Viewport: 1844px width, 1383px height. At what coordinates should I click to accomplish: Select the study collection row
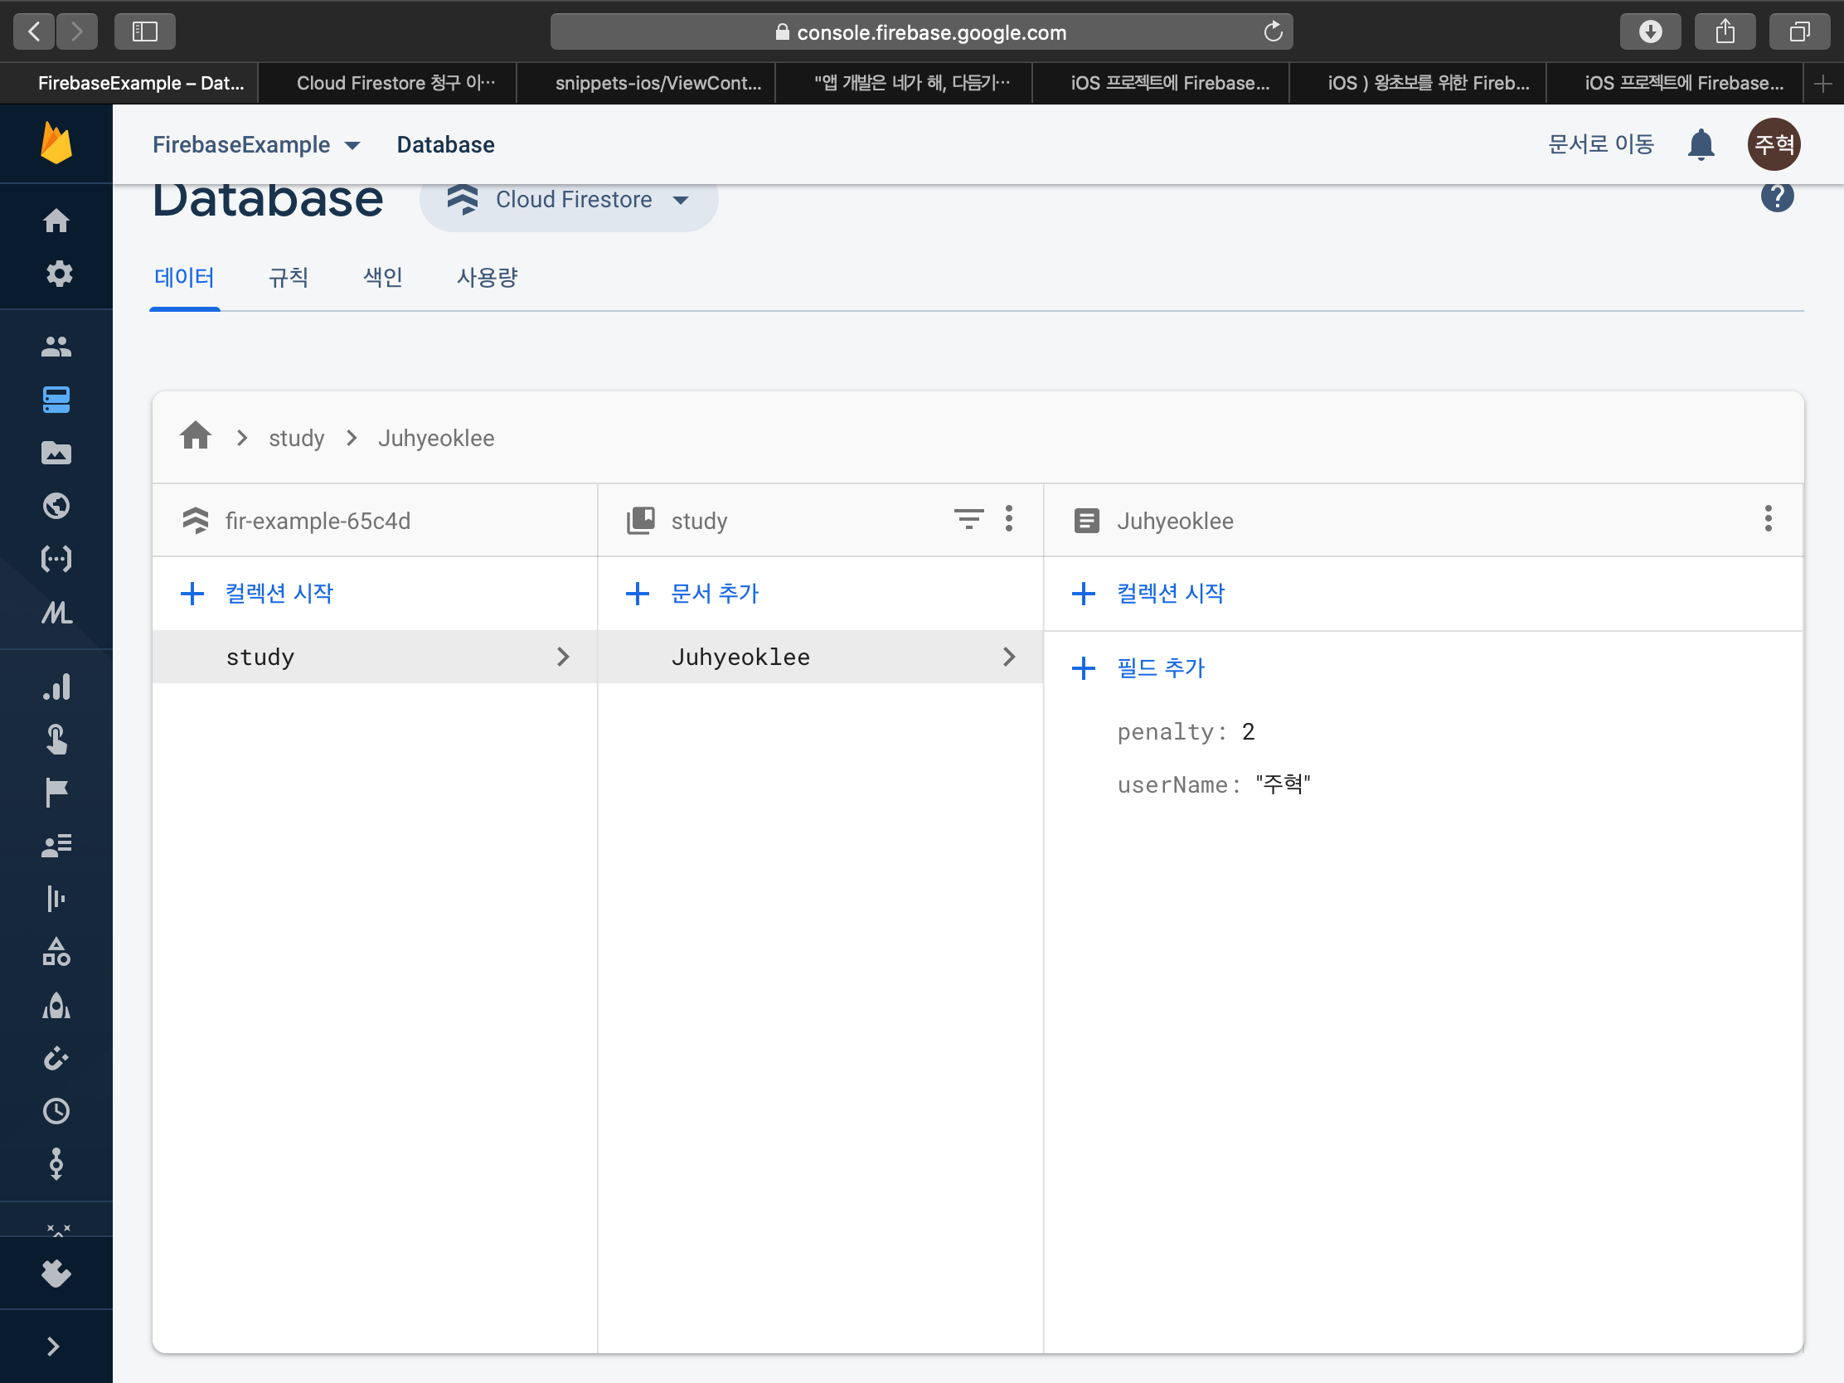(x=374, y=658)
